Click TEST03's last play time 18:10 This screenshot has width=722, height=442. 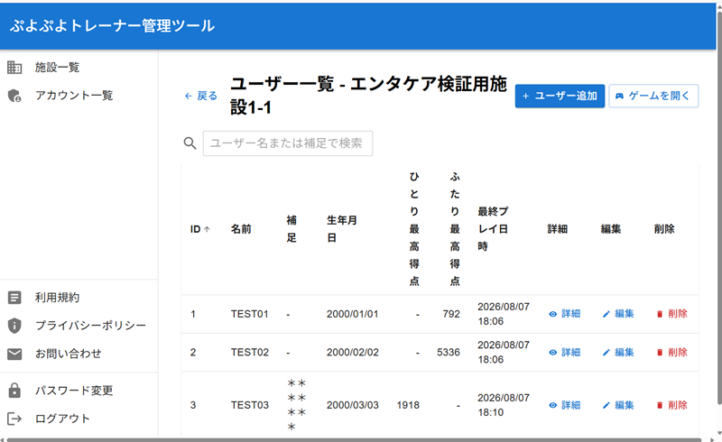pos(491,412)
